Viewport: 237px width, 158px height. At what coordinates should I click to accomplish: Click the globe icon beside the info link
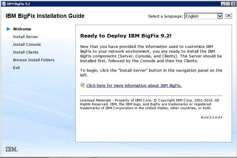point(83,85)
